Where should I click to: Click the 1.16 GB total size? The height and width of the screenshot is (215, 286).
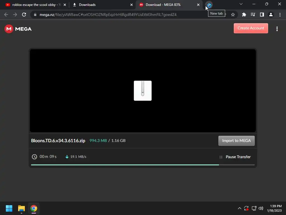(x=118, y=141)
